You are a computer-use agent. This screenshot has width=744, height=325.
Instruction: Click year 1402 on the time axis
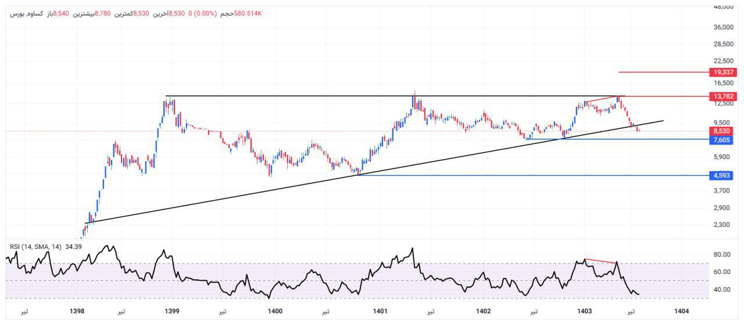tap(483, 312)
